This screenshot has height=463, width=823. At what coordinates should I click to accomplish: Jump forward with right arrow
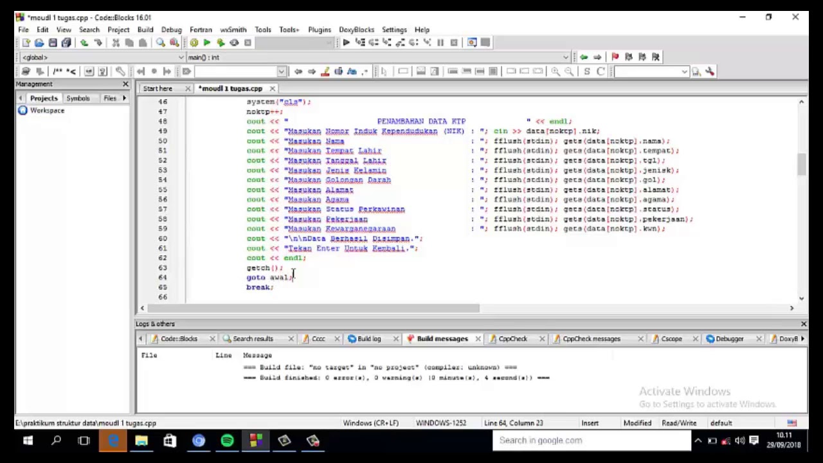click(597, 57)
